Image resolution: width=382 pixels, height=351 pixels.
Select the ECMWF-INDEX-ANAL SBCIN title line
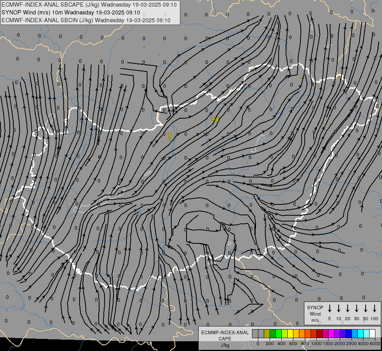click(x=86, y=20)
